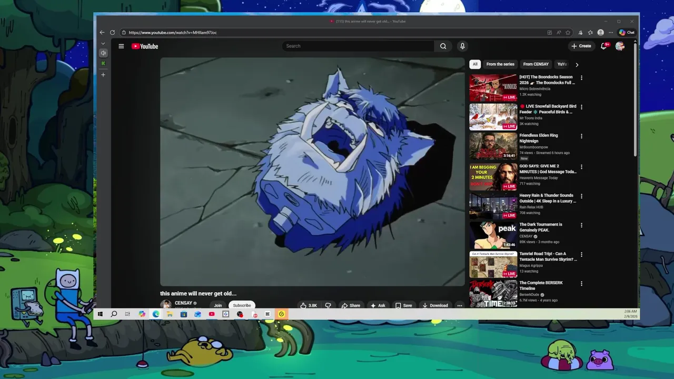Viewport: 674px width, 379px height.
Task: Open Microsoft Edge from the taskbar
Action: point(156,314)
